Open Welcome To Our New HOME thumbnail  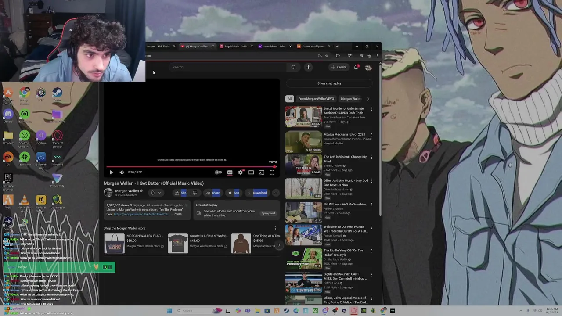(303, 235)
